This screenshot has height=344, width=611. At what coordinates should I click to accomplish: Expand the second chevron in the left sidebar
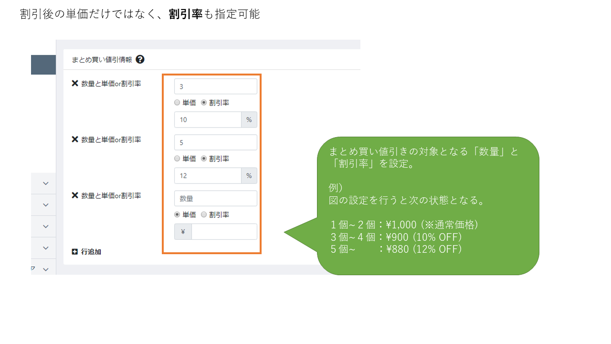click(46, 205)
